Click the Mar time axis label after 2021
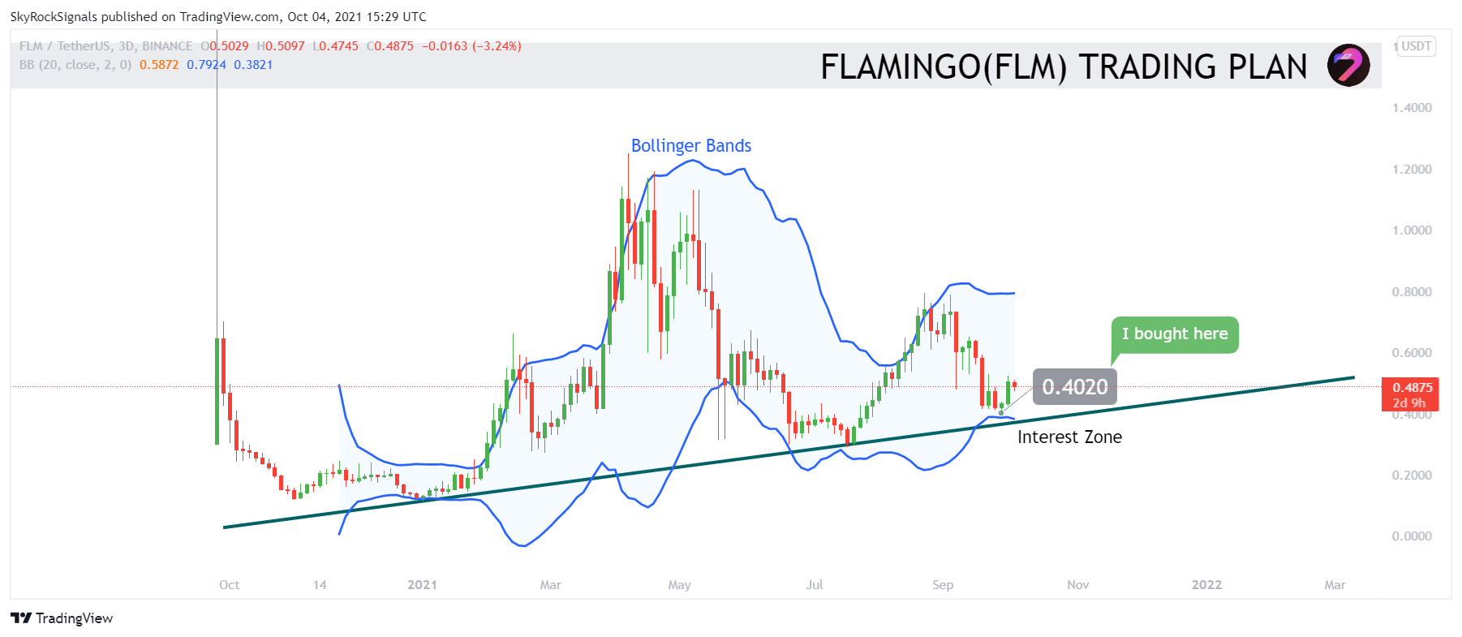This screenshot has width=1462, height=637. tap(551, 585)
